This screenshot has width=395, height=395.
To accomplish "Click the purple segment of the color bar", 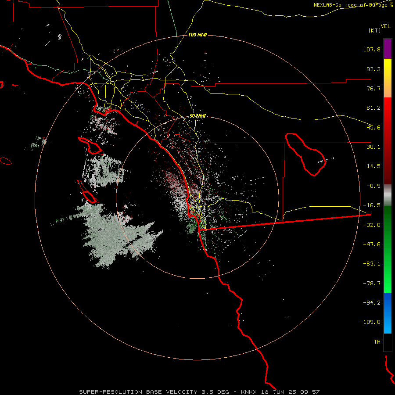I will (x=388, y=49).
